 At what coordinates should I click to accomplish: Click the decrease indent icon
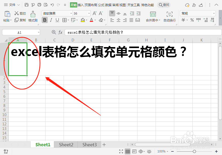point(132,14)
